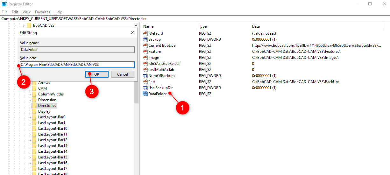Select the BobCAD V23 folder icon
The width and height of the screenshot is (390, 175).
(x=29, y=25)
